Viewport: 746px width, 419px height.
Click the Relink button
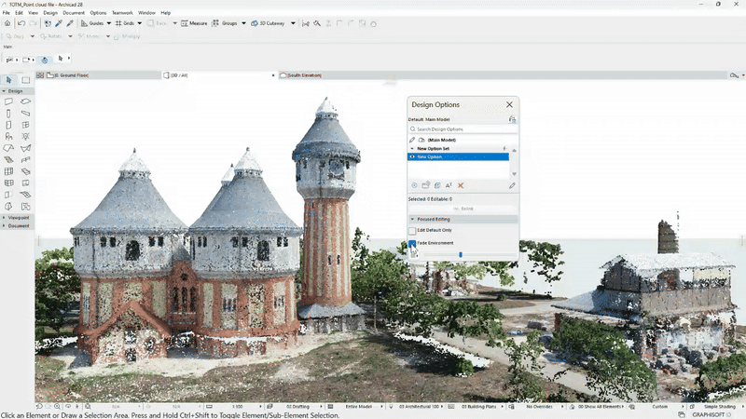(462, 208)
